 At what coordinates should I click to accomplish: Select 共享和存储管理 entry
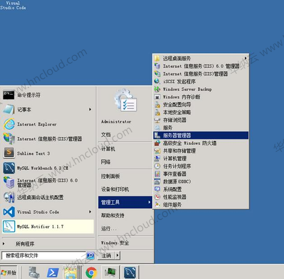(x=201, y=151)
